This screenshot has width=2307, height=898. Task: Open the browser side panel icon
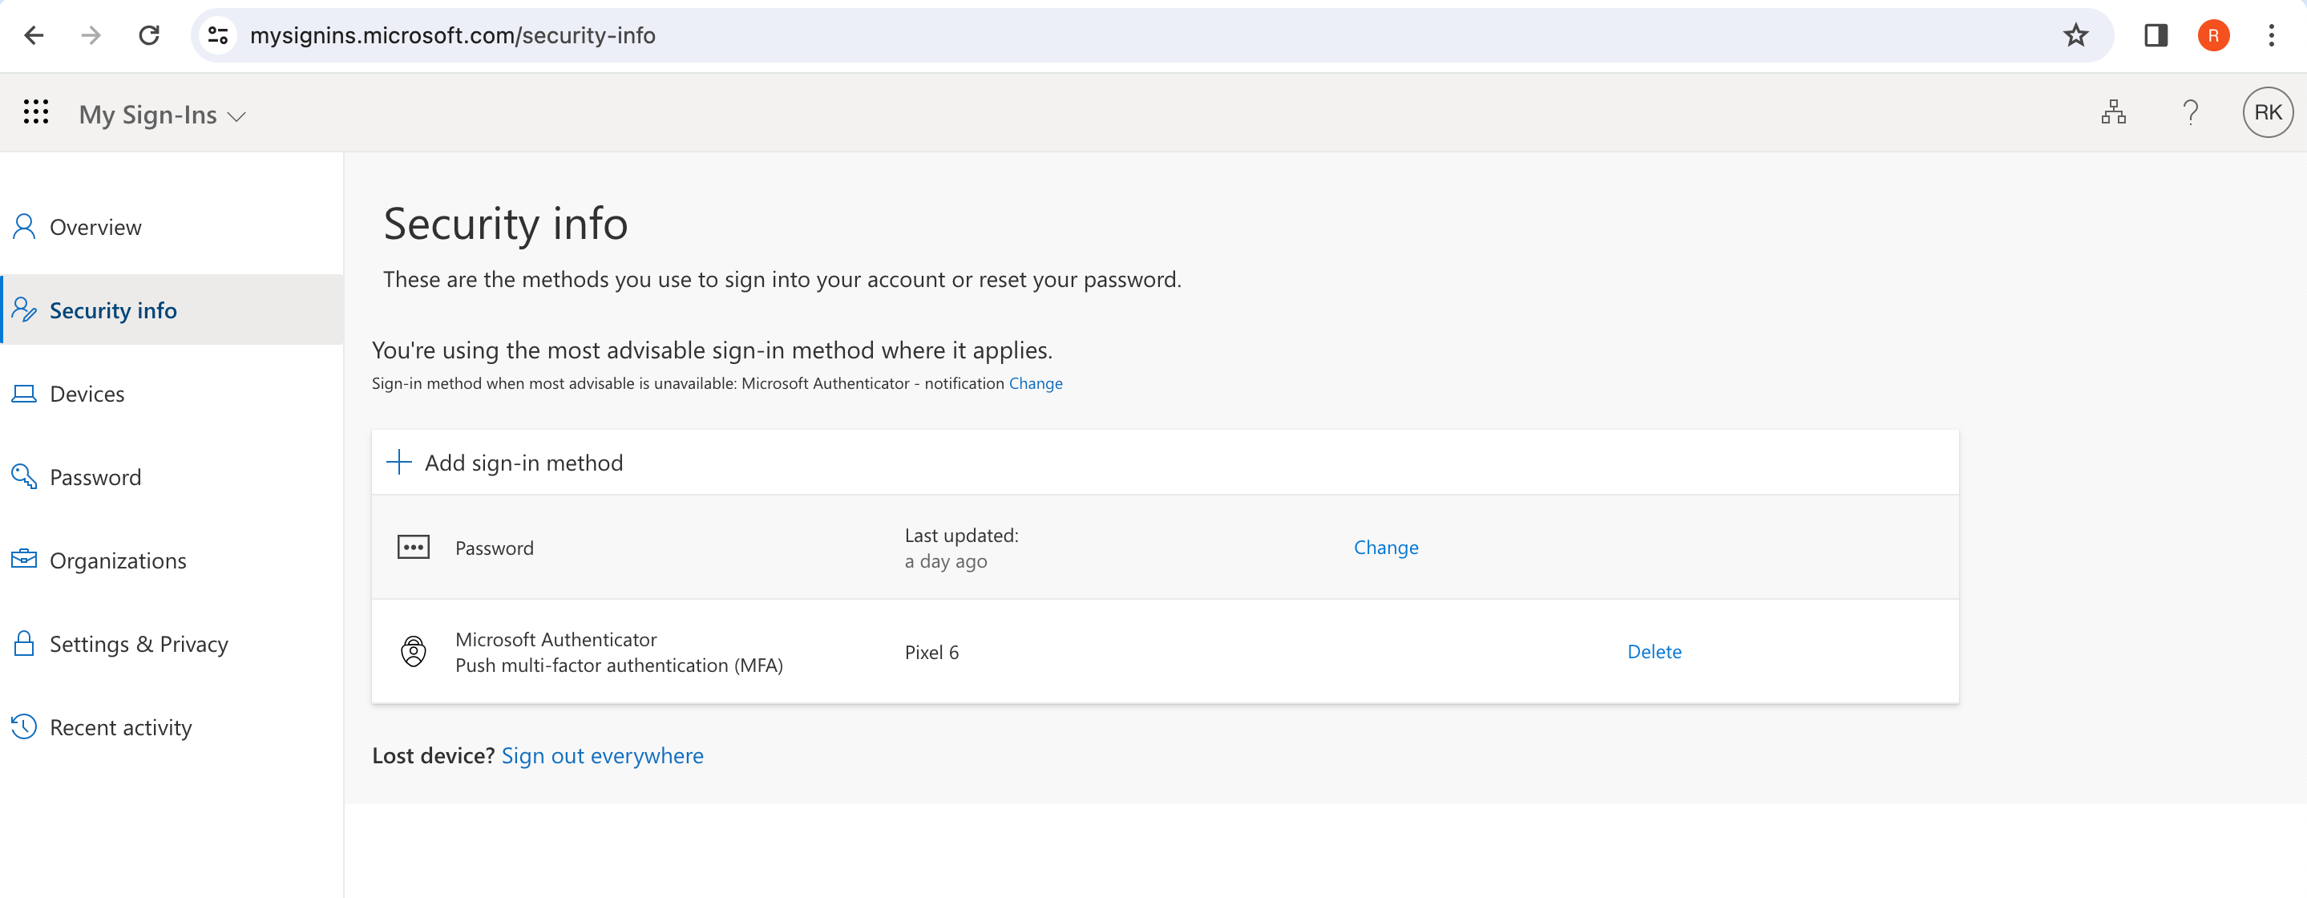point(2155,36)
